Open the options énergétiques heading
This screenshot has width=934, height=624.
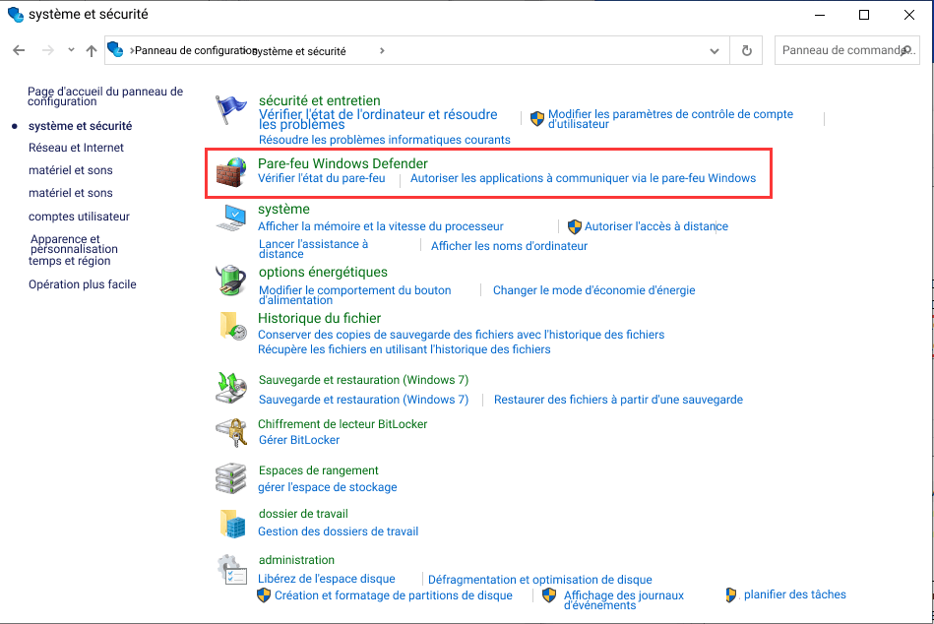[323, 272]
